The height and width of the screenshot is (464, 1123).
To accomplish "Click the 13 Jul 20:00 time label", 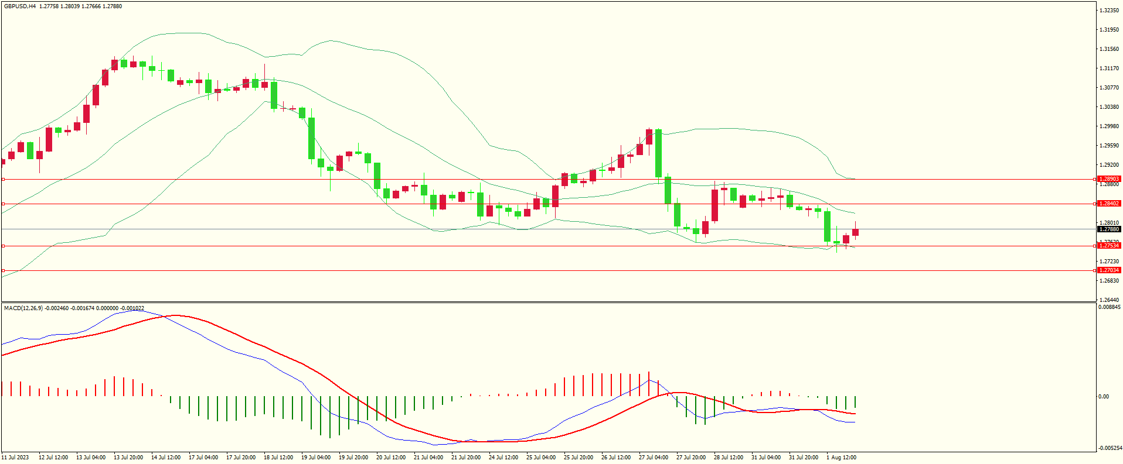I will pos(128,458).
